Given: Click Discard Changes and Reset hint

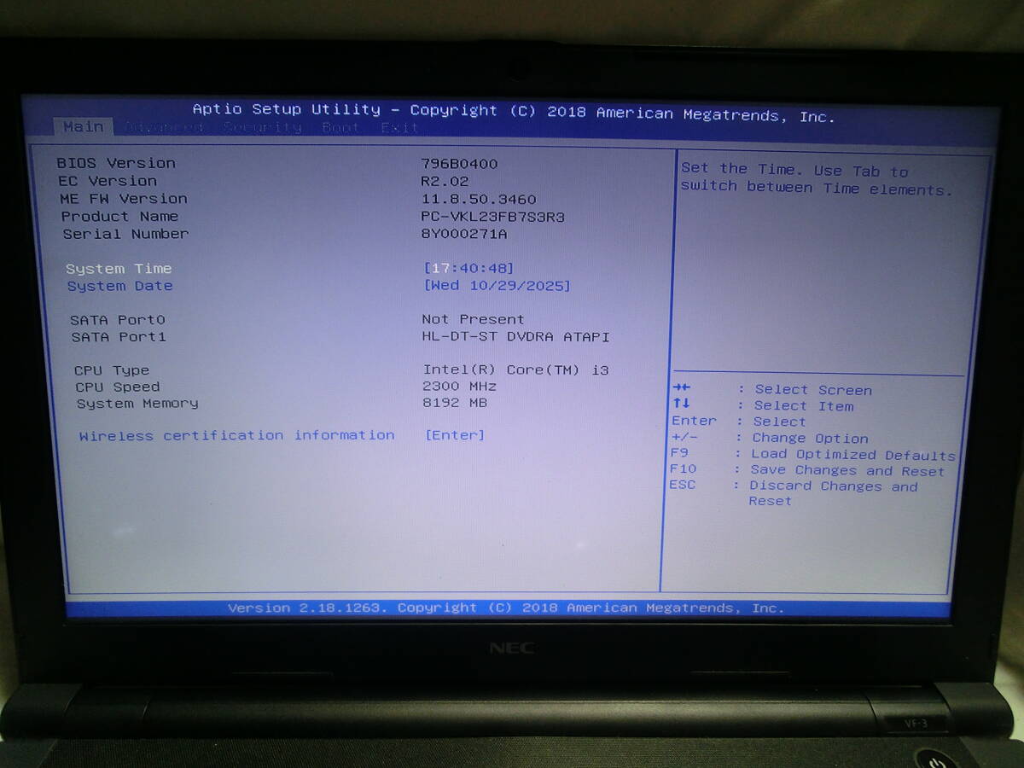Looking at the screenshot, I should click(833, 493).
